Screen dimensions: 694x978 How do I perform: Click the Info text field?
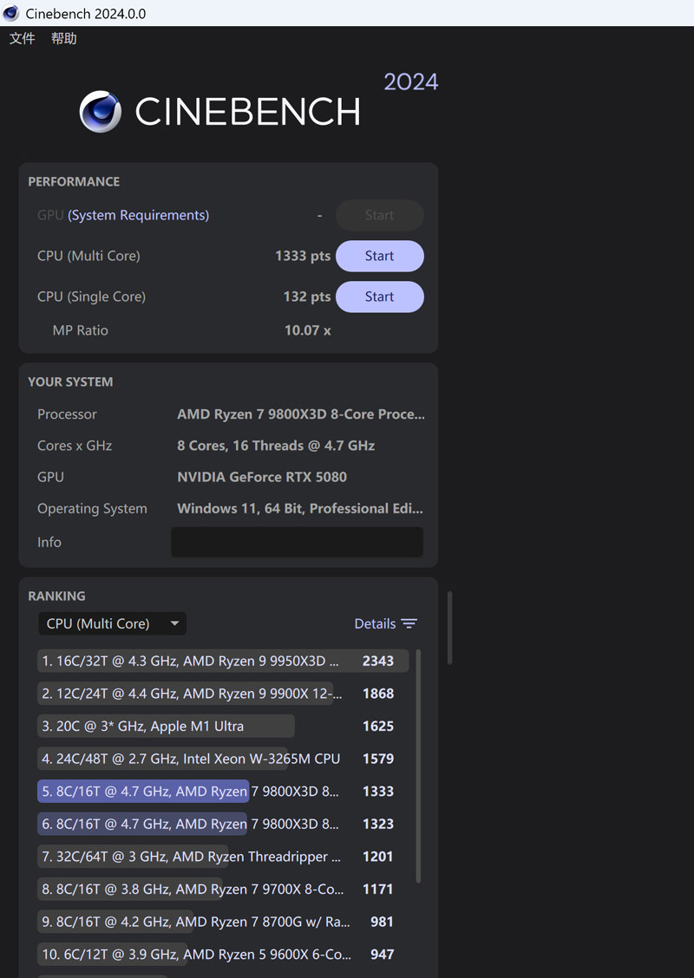(x=297, y=542)
